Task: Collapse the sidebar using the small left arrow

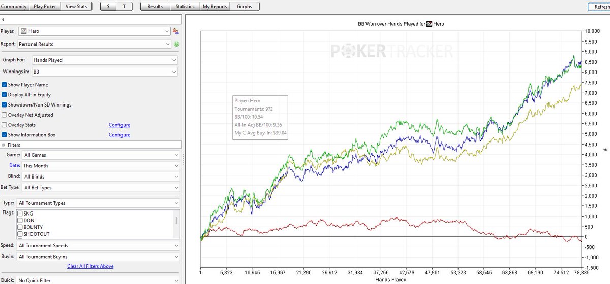Action: coord(3,19)
